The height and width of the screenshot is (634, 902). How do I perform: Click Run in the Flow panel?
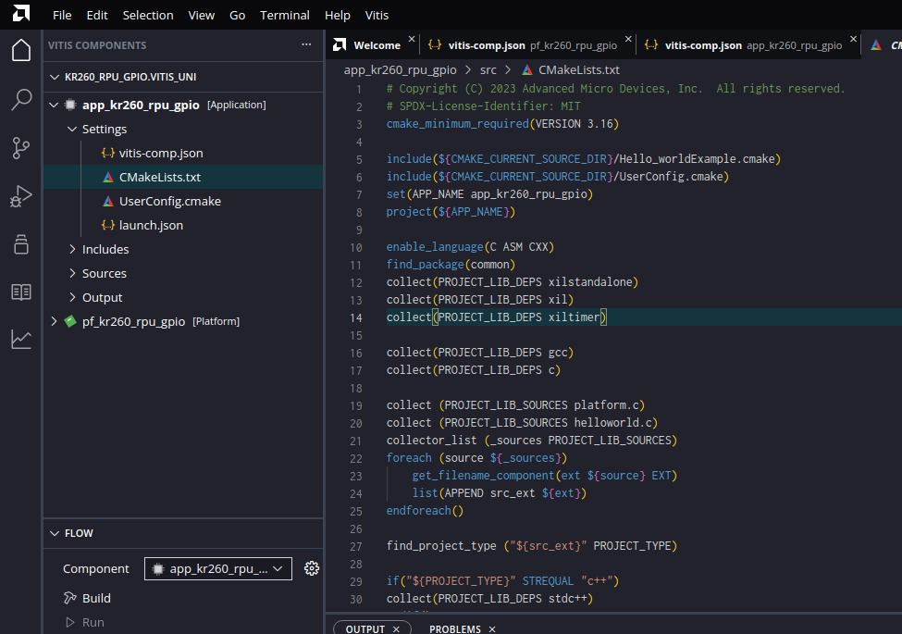point(93,622)
